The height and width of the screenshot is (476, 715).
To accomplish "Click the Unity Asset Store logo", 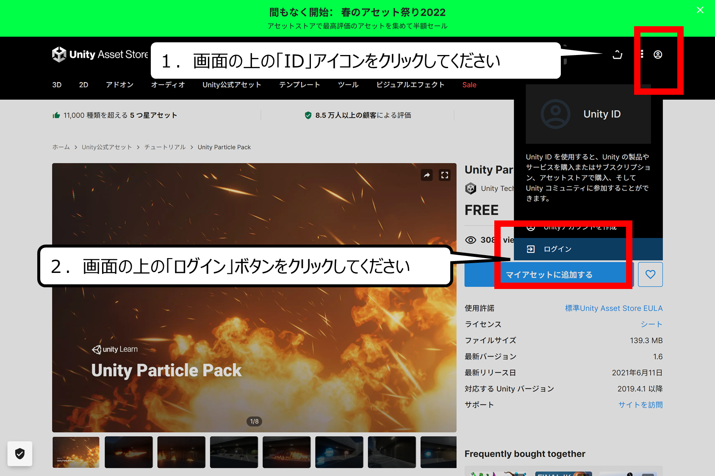I will [100, 55].
